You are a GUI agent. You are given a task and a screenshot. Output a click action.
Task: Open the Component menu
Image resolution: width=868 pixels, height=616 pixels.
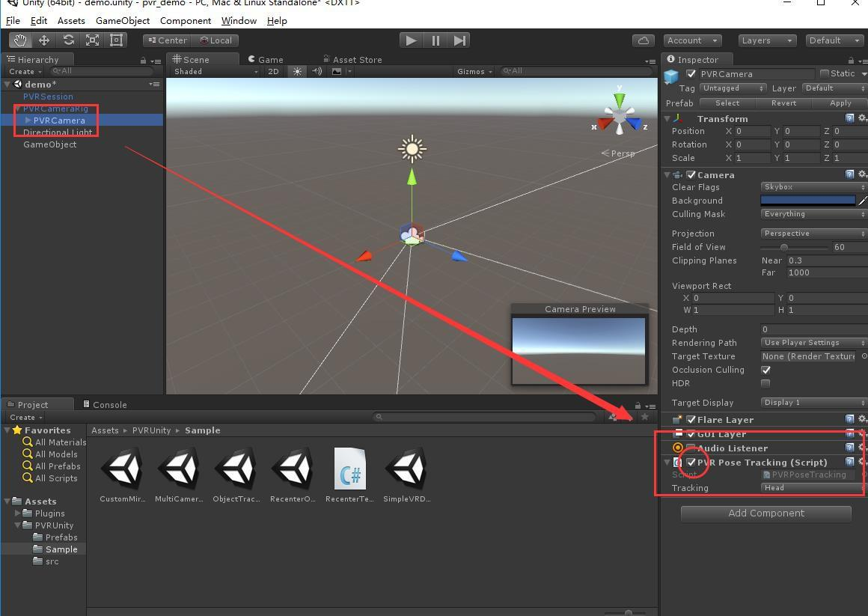pyautogui.click(x=186, y=20)
